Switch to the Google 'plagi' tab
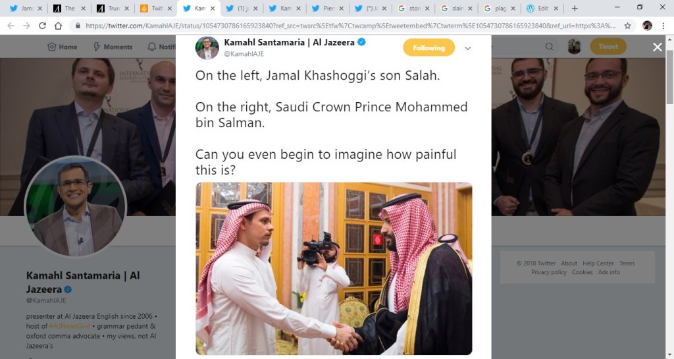The height and width of the screenshot is (359, 674). pyautogui.click(x=497, y=9)
